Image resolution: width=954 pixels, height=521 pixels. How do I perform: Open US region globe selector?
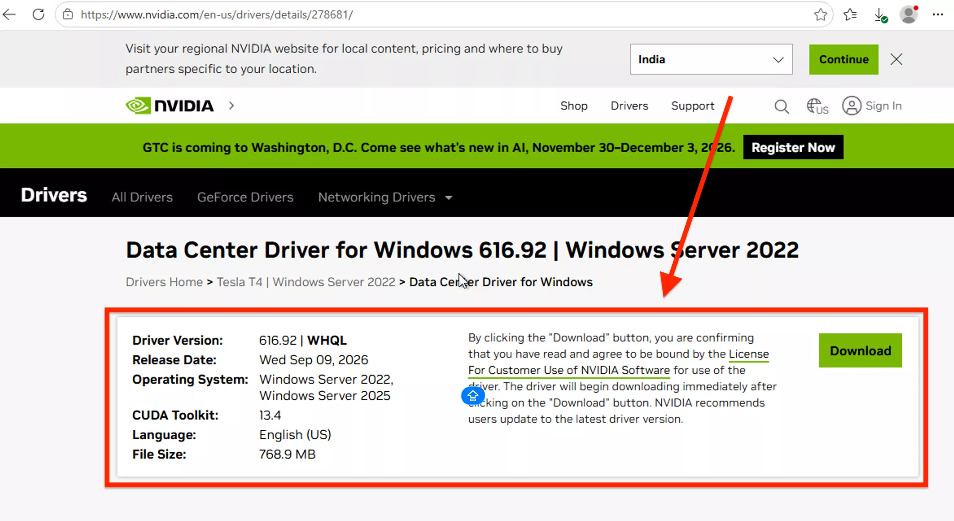817,107
